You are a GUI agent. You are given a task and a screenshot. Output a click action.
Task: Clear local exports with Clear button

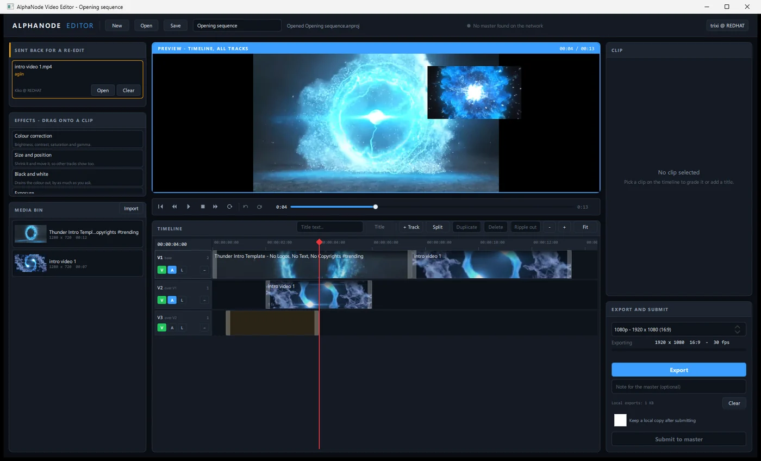[x=734, y=403]
